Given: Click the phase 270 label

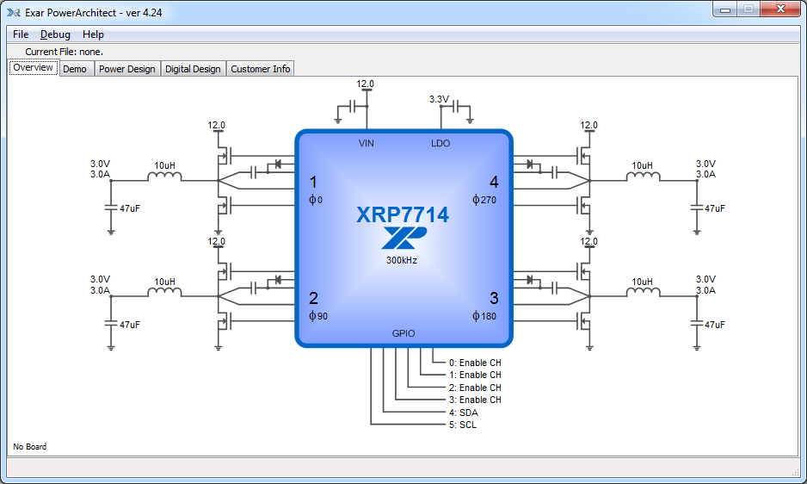Looking at the screenshot, I should click(x=484, y=200).
